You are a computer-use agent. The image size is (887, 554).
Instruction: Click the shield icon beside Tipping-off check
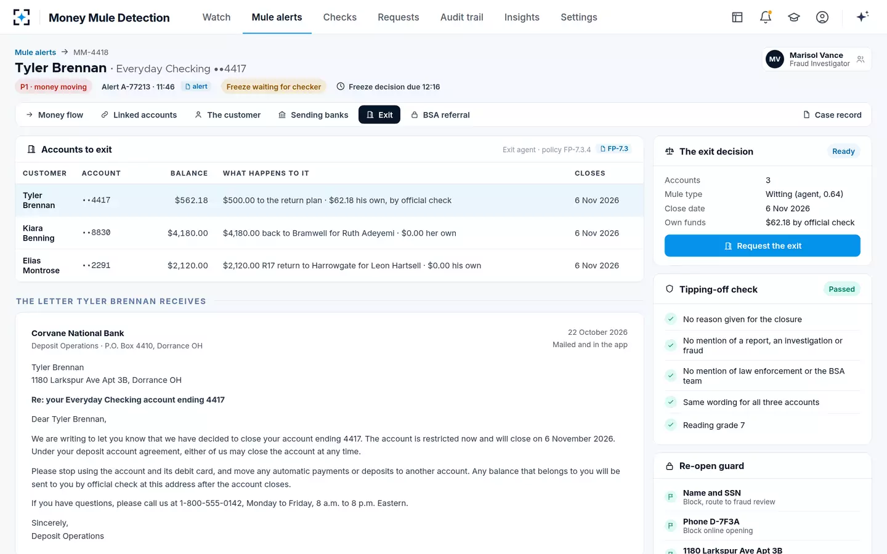[670, 289]
